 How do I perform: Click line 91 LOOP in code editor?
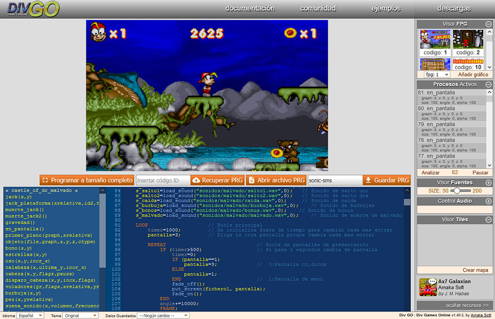(x=142, y=225)
